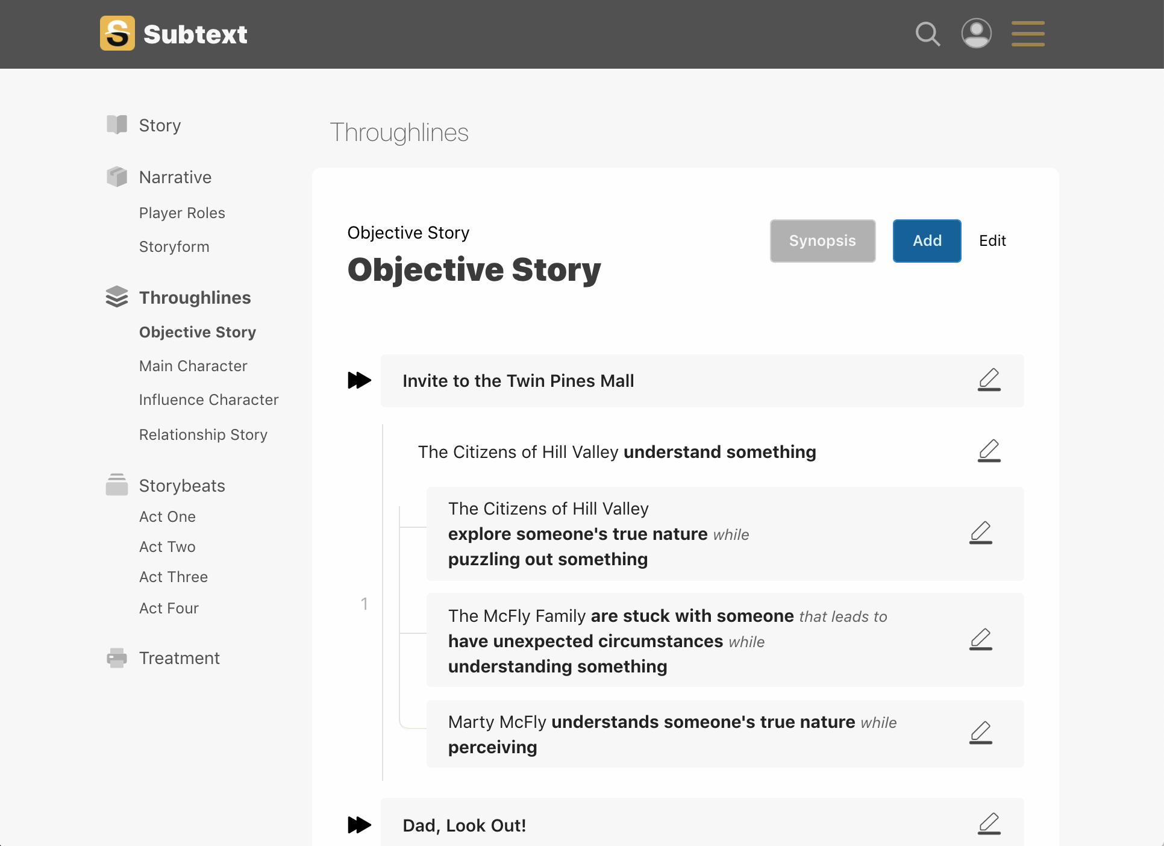Edit the Marty McFly understands beat pencil
This screenshot has height=846, width=1164.
[981, 733]
